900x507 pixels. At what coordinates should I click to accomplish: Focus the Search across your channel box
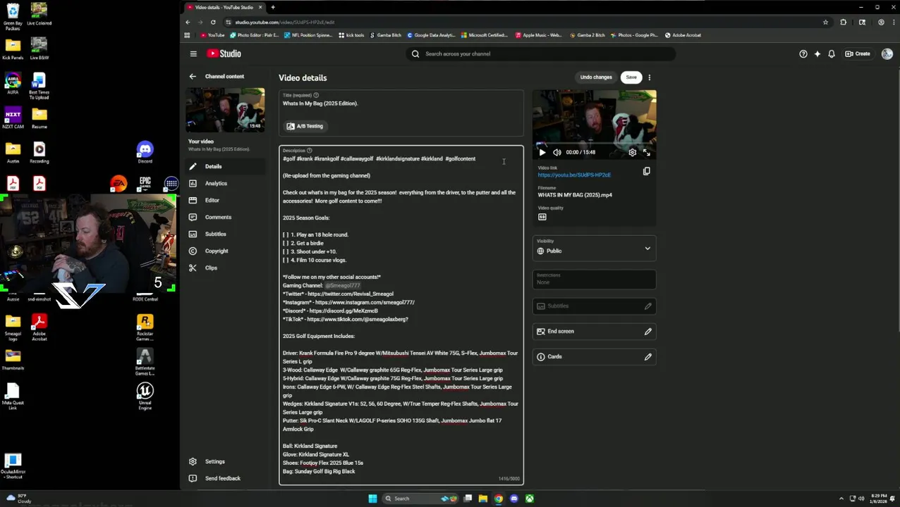pyautogui.click(x=540, y=54)
